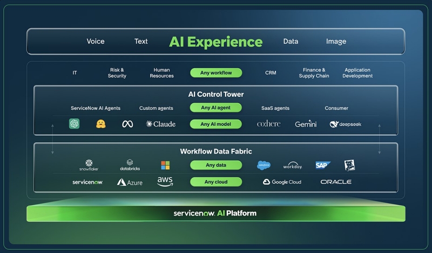This screenshot has width=432, height=253.
Task: Select the Azure logo
Action: click(x=130, y=182)
